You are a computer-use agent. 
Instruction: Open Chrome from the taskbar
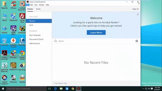(73, 89)
